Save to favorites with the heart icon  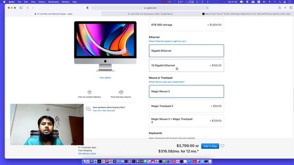222,146
